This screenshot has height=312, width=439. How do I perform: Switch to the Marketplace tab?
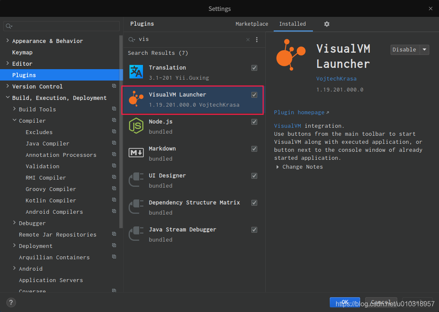tap(252, 24)
